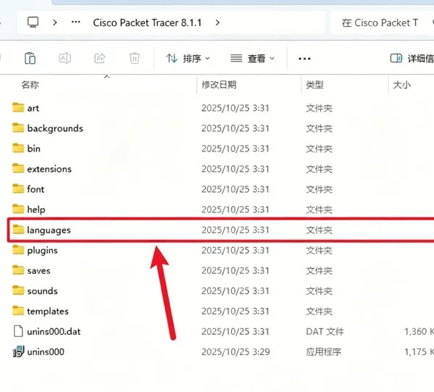
Task: Click the 文件夹 type of the languages row
Action: click(x=319, y=230)
